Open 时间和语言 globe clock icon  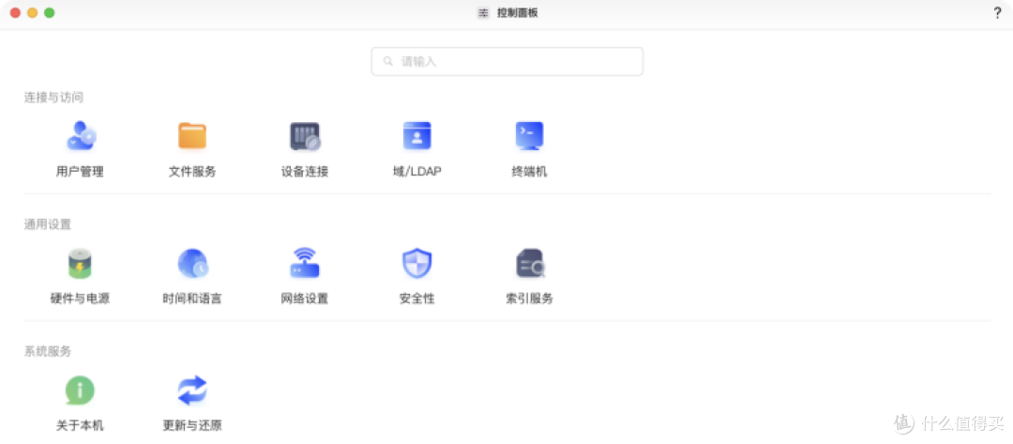192,264
